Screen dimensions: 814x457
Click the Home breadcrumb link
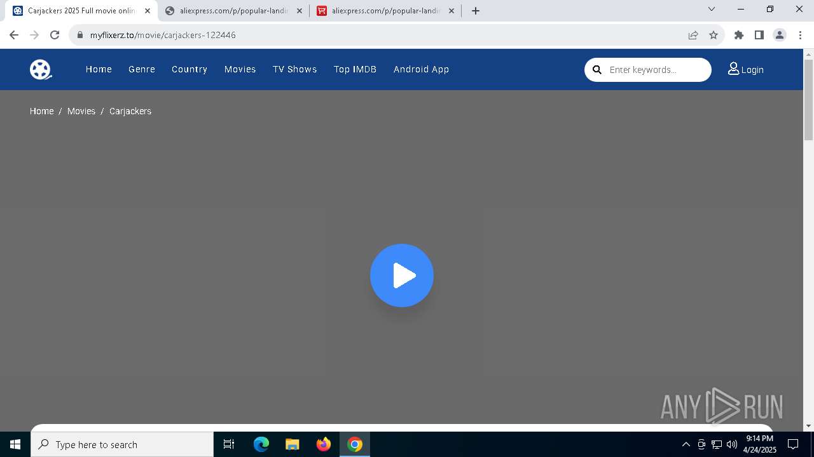point(42,111)
